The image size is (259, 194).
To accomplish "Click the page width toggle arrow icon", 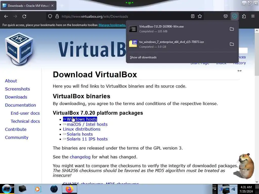I will point(240,71).
